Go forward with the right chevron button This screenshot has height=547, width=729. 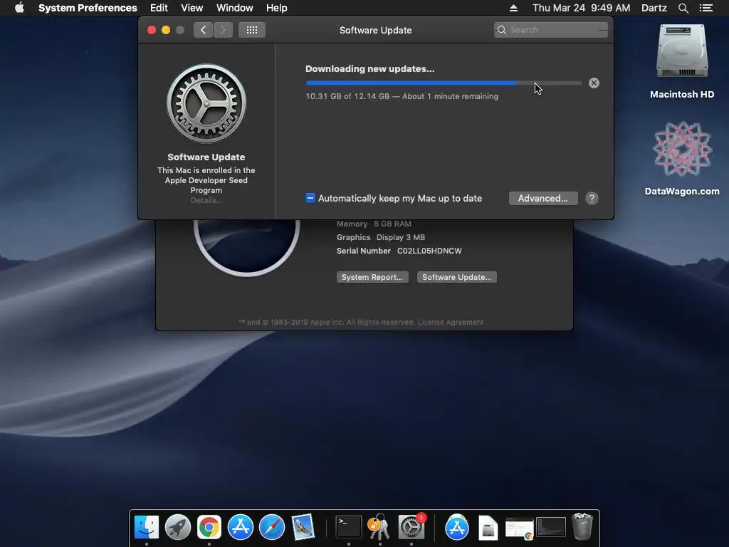[x=223, y=30]
